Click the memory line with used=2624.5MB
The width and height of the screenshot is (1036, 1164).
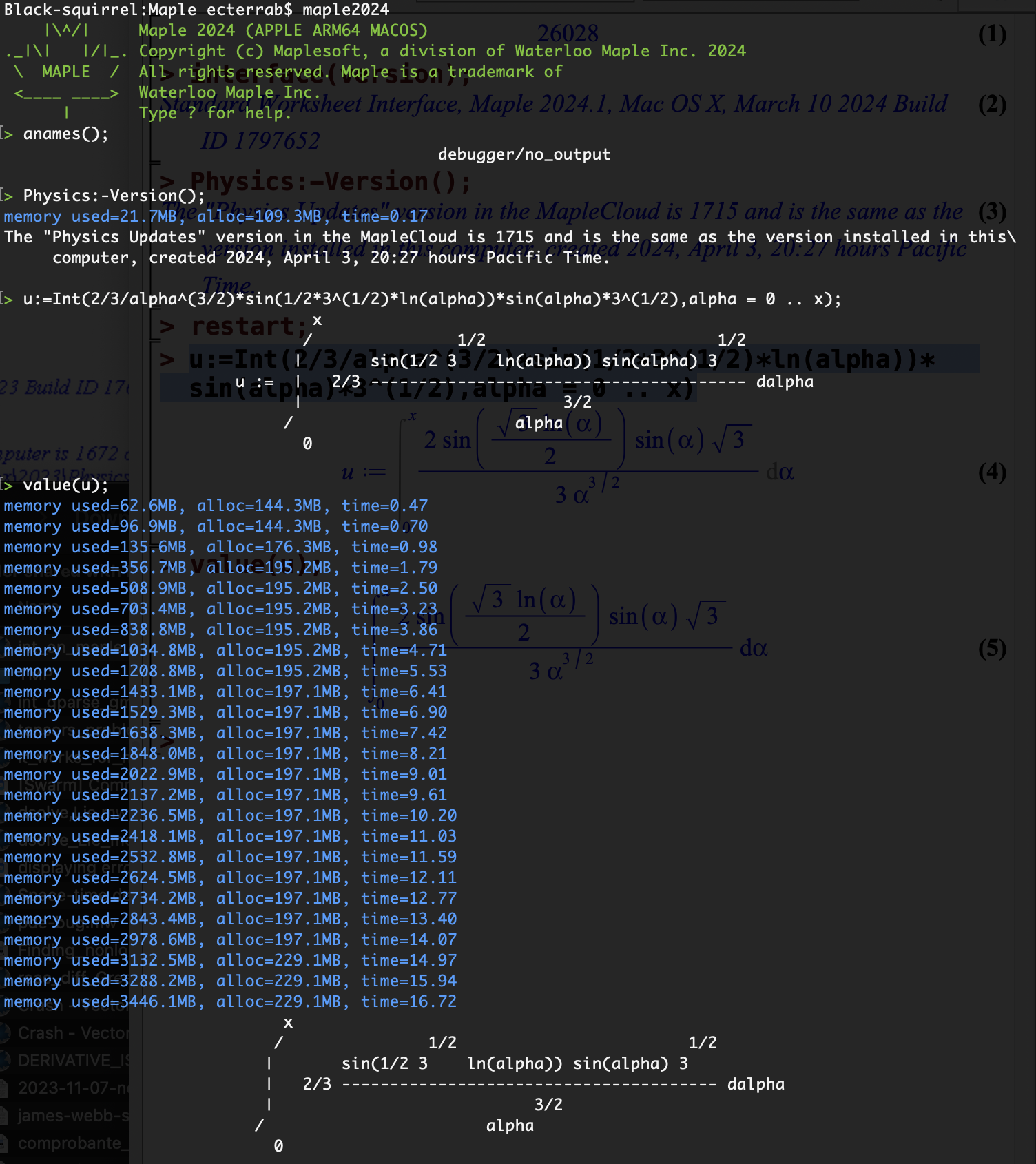230,877
